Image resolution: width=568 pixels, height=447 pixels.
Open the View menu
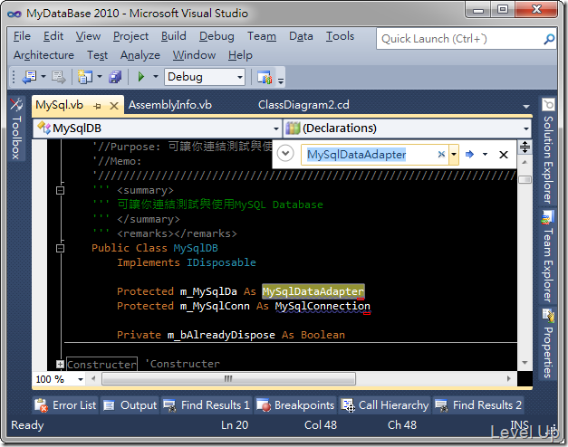[x=88, y=36]
